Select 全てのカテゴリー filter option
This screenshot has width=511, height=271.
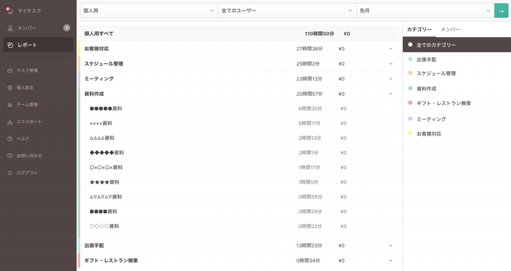[x=436, y=45]
